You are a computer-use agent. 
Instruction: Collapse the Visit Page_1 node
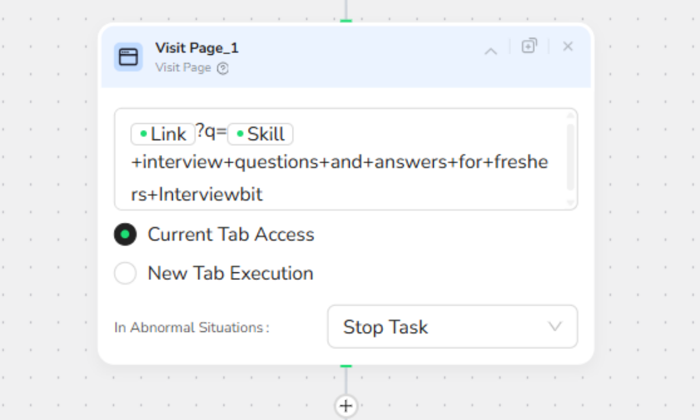[x=491, y=51]
